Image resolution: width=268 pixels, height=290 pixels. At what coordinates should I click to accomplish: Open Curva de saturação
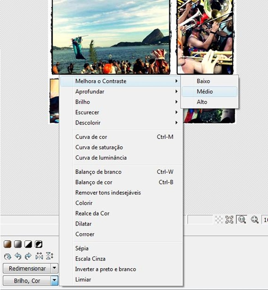(x=121, y=147)
